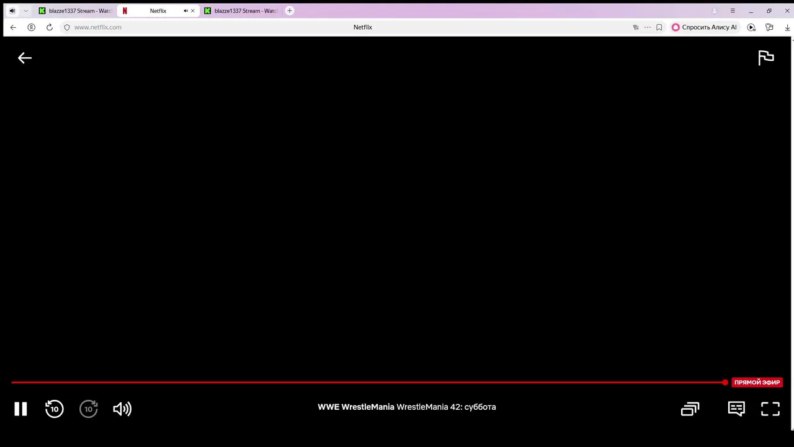Open the video picture-in-picture icon
The image size is (794, 447).
click(x=751, y=27)
